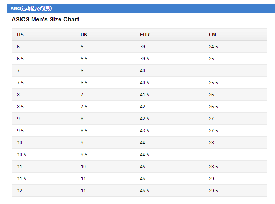Click the EUR 40 cell
Viewport: 275px width, 204px height.
pyautogui.click(x=143, y=71)
